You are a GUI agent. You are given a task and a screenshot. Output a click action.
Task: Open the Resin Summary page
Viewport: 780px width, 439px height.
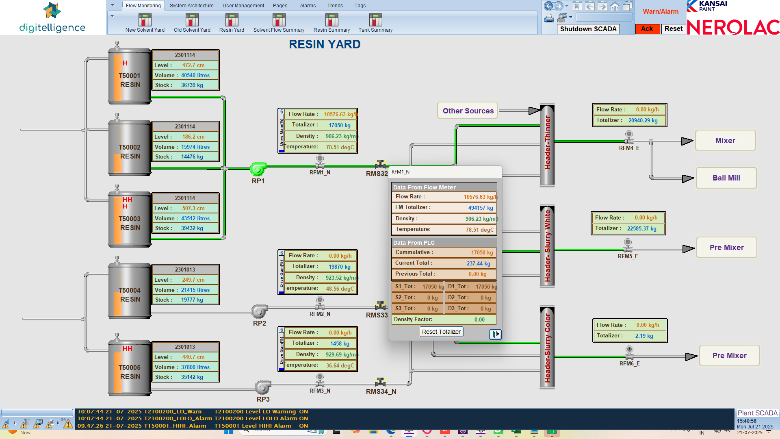[331, 22]
